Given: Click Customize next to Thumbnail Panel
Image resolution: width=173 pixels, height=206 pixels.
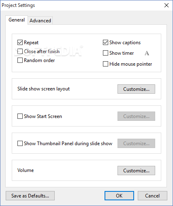Looking at the screenshot, I should pyautogui.click(x=136, y=144).
